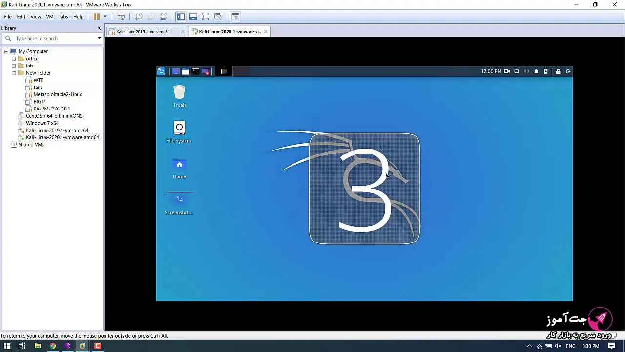Click the show desktop icon in Kali panel

pyautogui.click(x=176, y=71)
